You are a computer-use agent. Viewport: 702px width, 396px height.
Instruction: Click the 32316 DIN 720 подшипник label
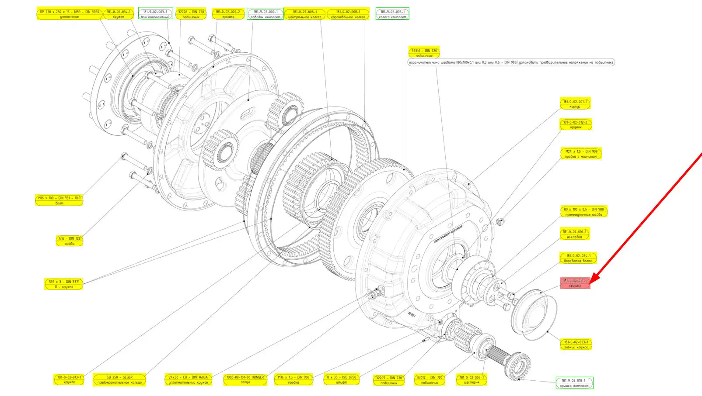point(424,53)
